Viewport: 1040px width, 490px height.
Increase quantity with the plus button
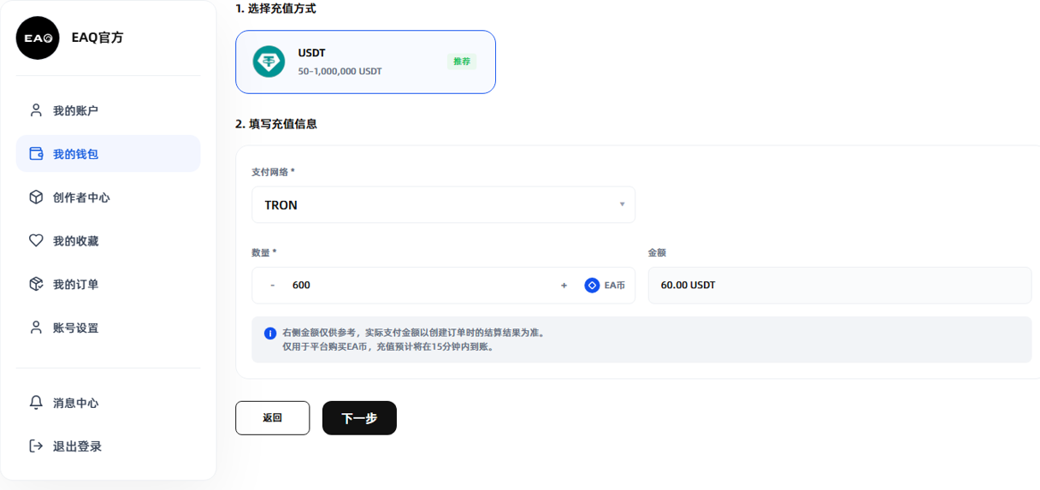tap(564, 286)
